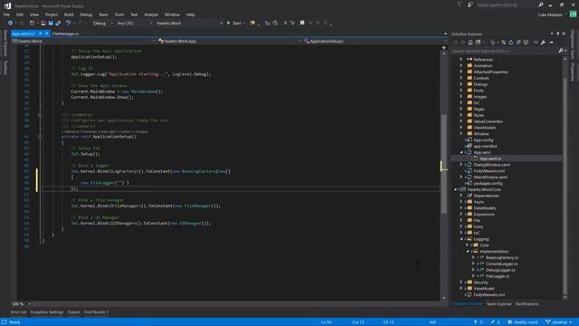The width and height of the screenshot is (579, 326).
Task: Click the editor split window handle icon
Action: coord(444,47)
